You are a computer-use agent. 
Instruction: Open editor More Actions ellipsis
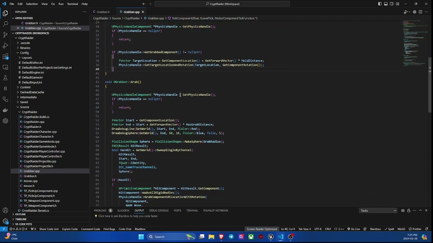pos(426,12)
